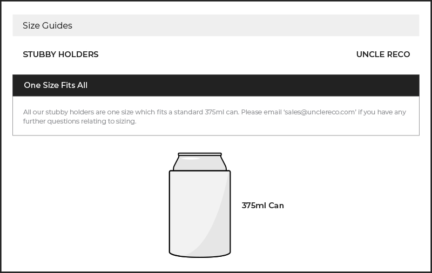Click the One Size Fits All title text
This screenshot has height=273, width=432.
pos(56,85)
